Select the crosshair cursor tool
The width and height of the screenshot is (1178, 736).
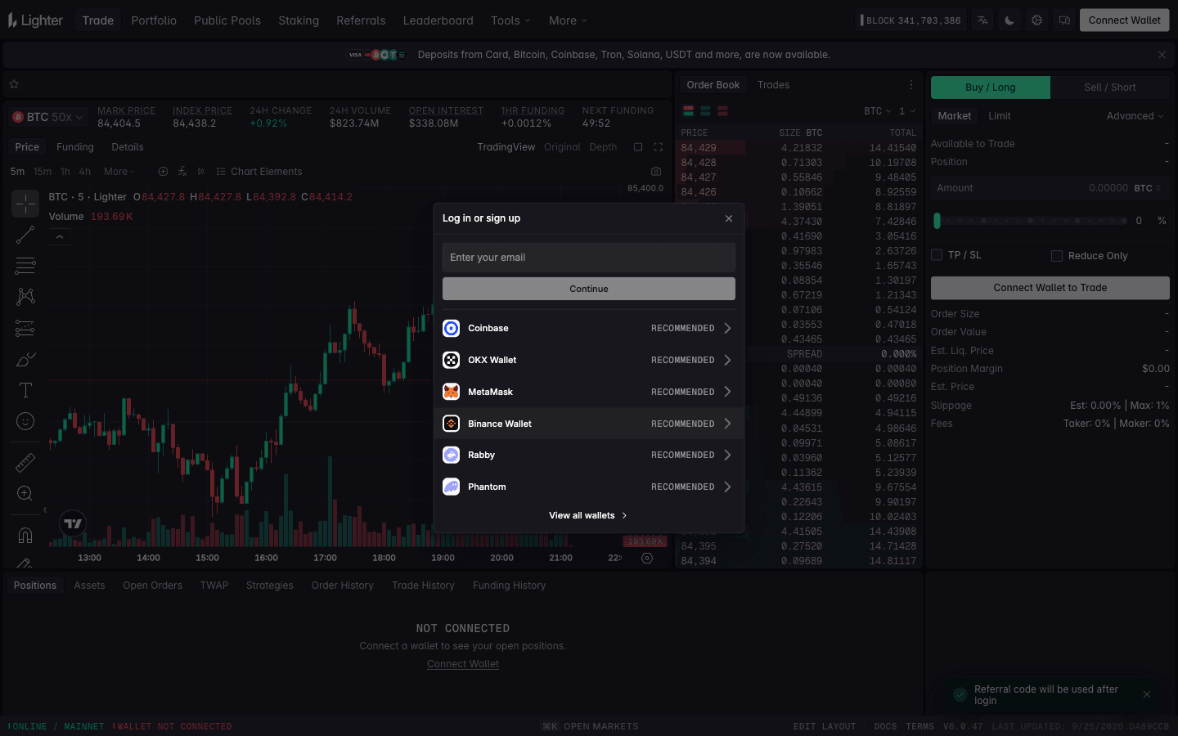(25, 204)
